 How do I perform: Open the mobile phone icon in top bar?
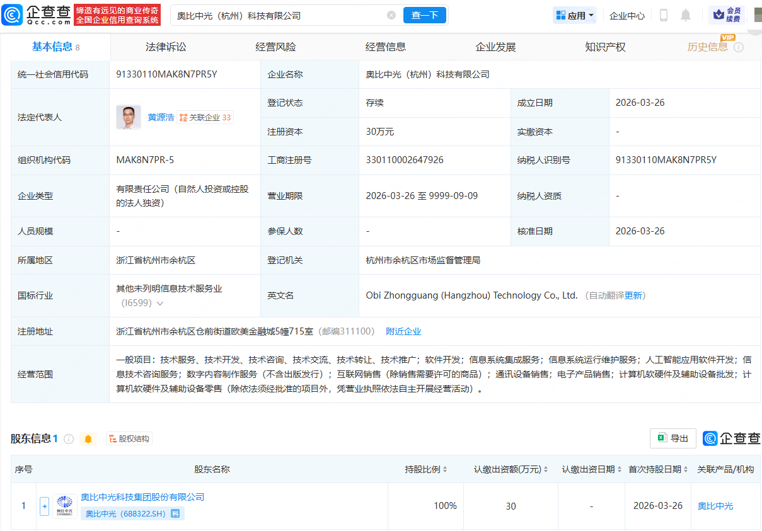pyautogui.click(x=663, y=15)
